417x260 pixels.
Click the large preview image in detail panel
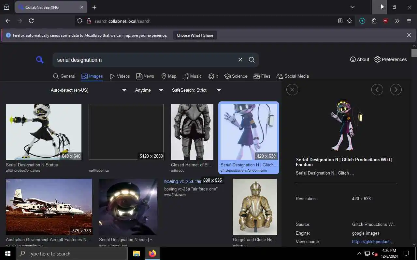(346, 125)
